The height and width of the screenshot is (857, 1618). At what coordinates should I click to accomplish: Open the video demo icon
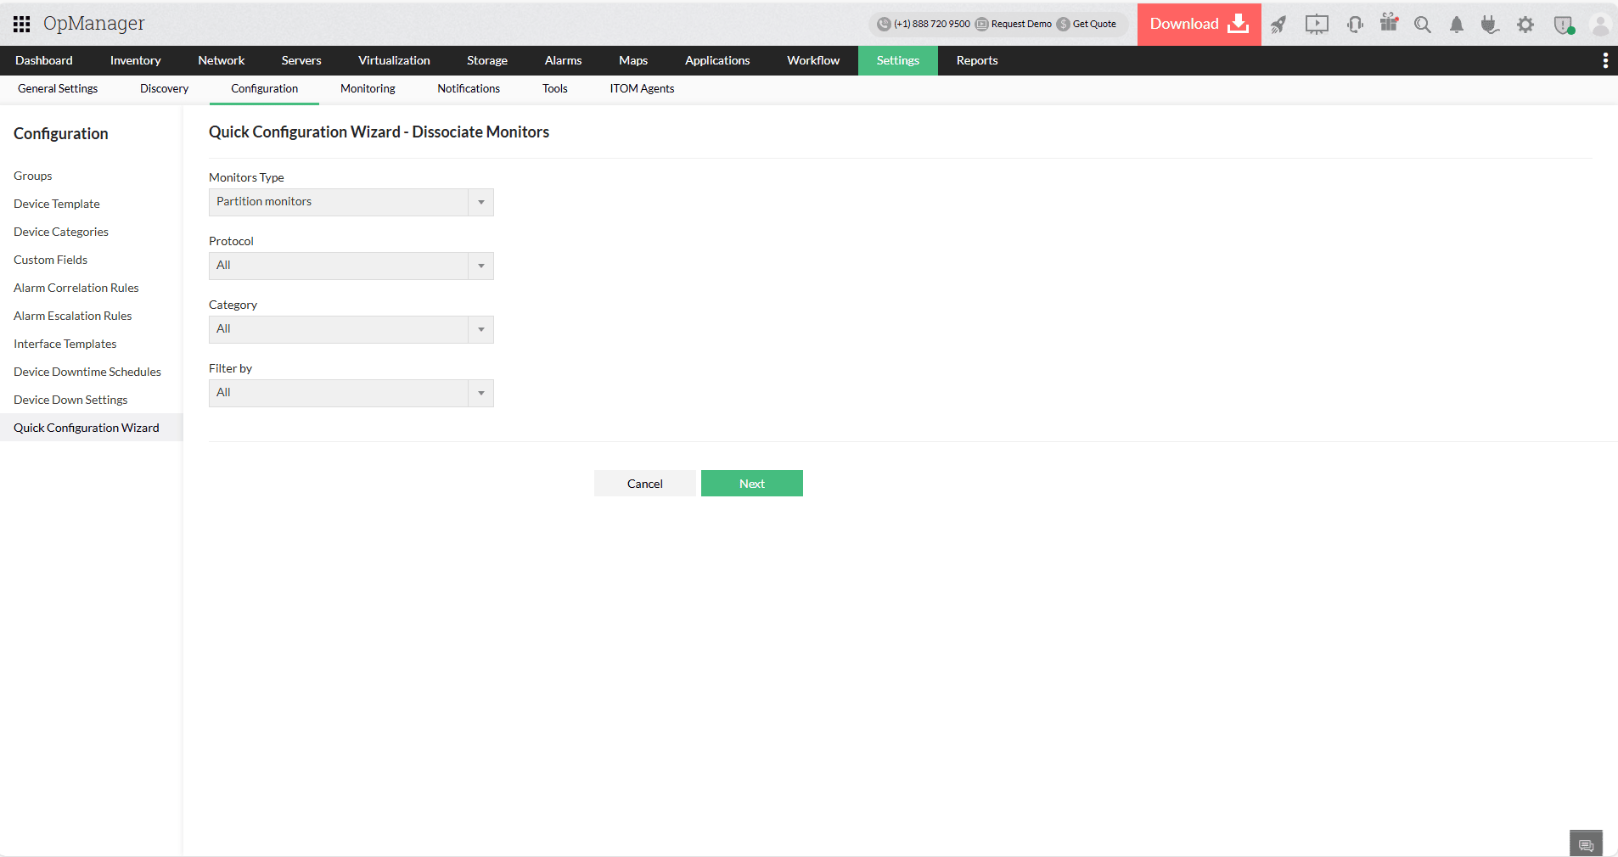click(1317, 25)
